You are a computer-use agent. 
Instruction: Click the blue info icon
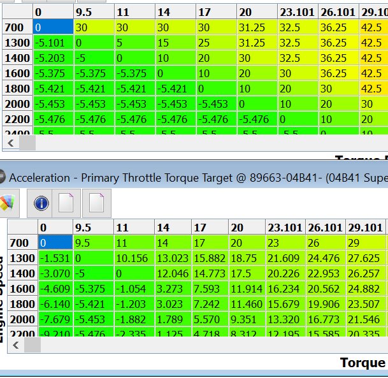[41, 203]
